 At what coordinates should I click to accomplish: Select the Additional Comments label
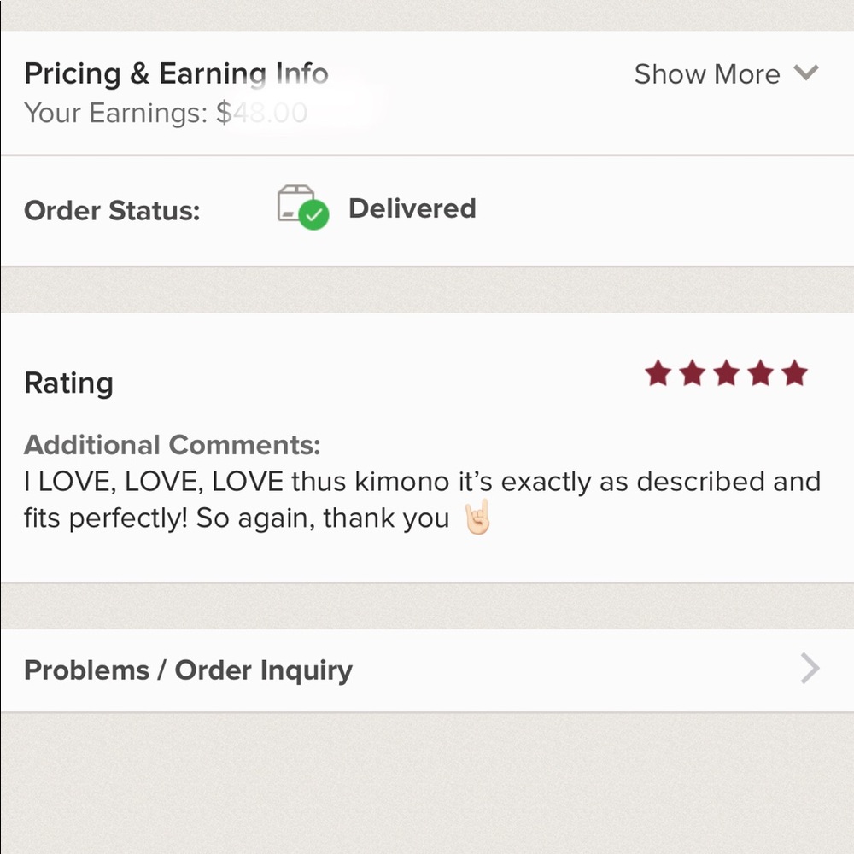172,445
